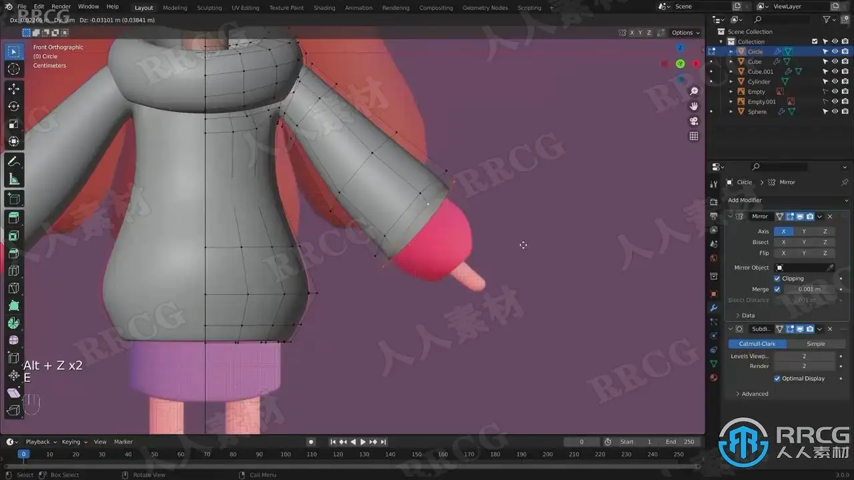The width and height of the screenshot is (854, 480).
Task: Pick the Scale tool
Action: tap(14, 123)
